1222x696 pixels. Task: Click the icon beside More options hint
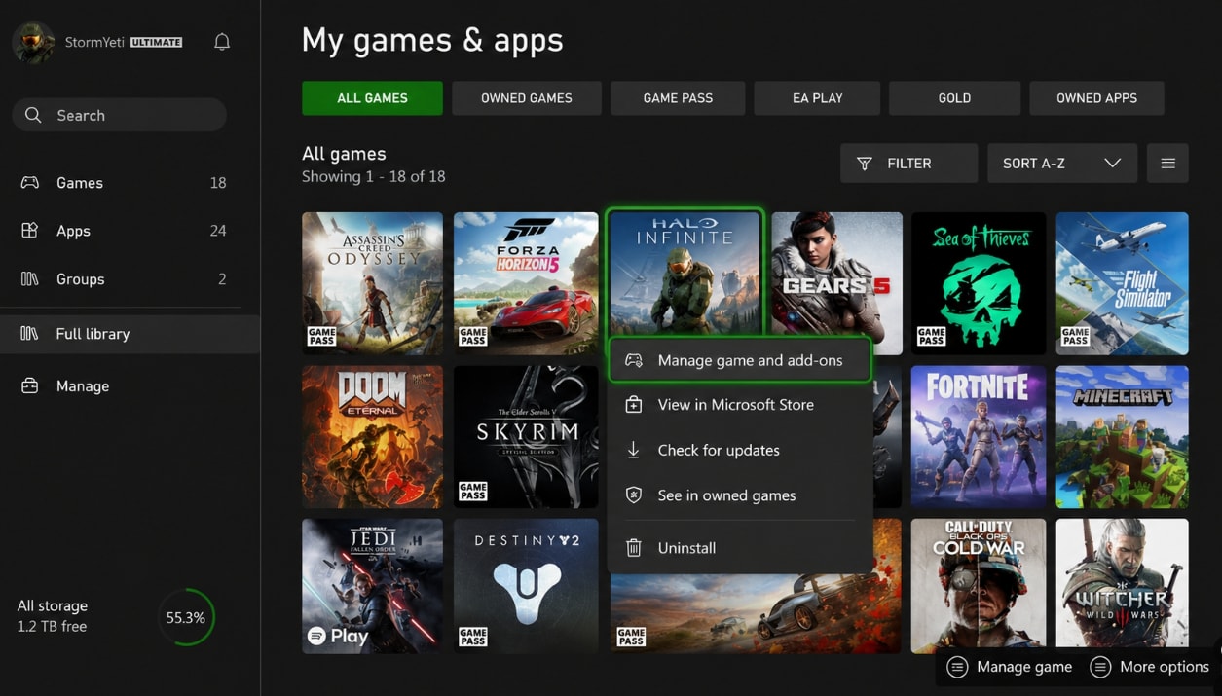1101,667
